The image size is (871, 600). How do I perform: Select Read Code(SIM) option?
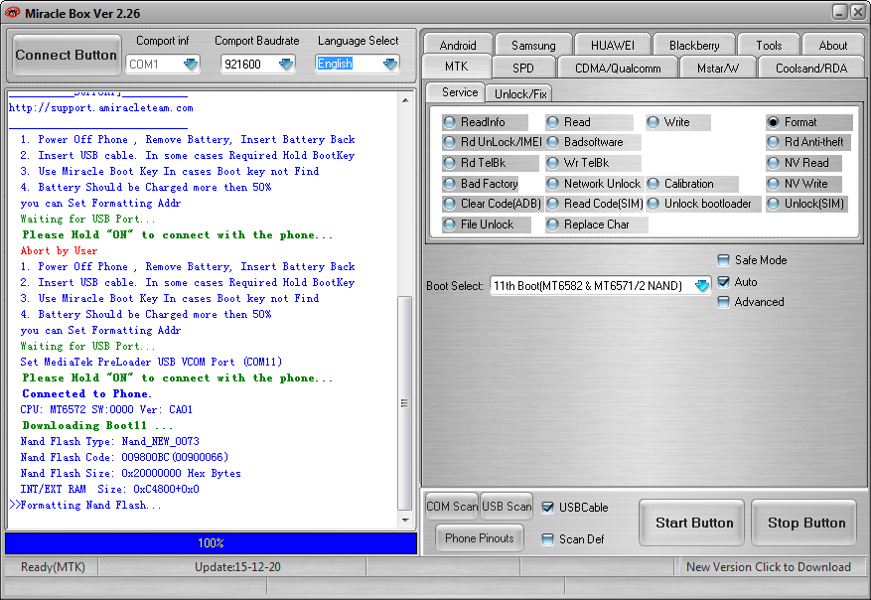click(594, 204)
